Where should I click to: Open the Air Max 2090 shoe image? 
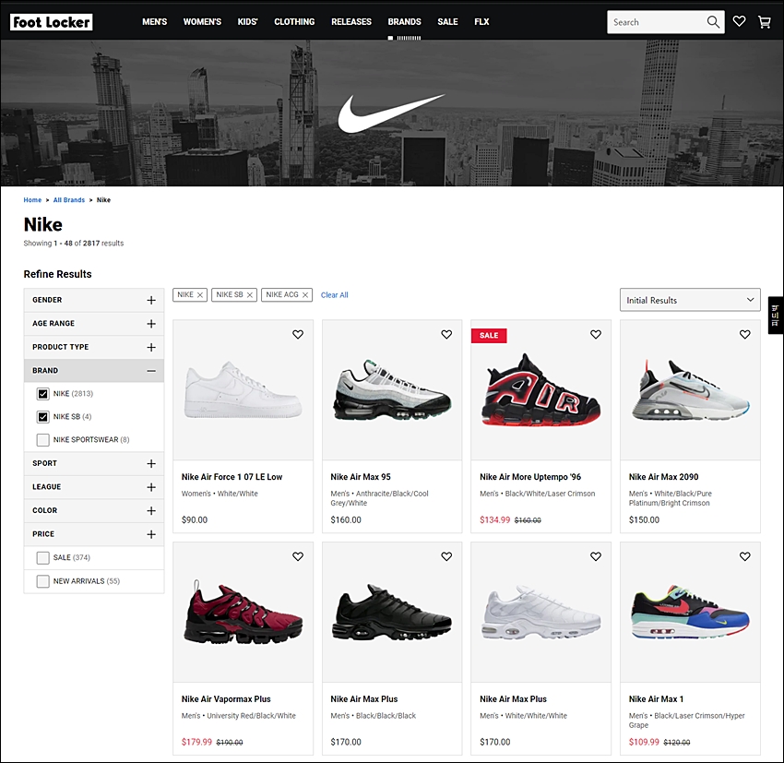click(x=690, y=389)
